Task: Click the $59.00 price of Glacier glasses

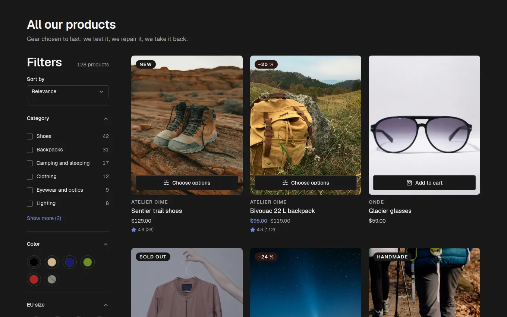Action: point(377,221)
